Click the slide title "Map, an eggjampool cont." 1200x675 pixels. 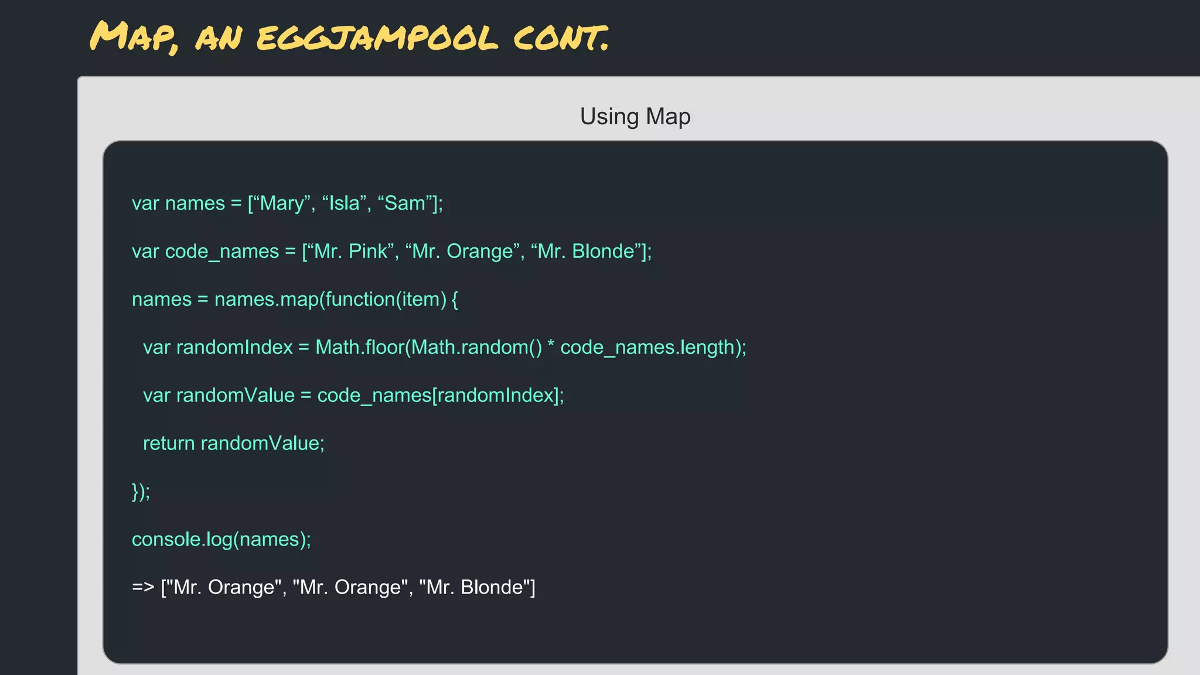(350, 37)
